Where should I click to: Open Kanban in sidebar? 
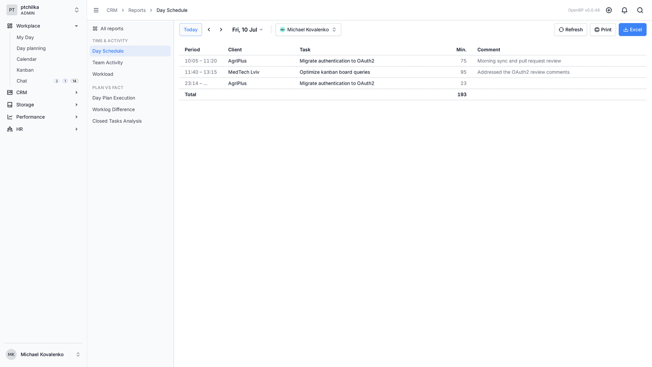click(25, 70)
